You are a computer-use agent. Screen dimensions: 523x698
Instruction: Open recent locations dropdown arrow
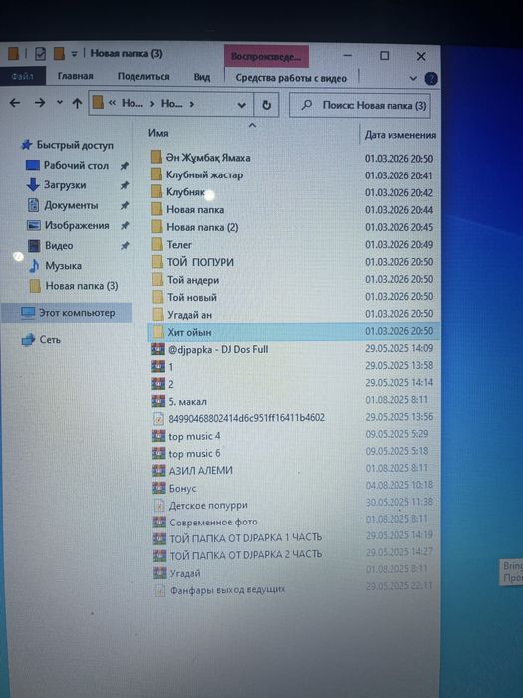click(60, 103)
